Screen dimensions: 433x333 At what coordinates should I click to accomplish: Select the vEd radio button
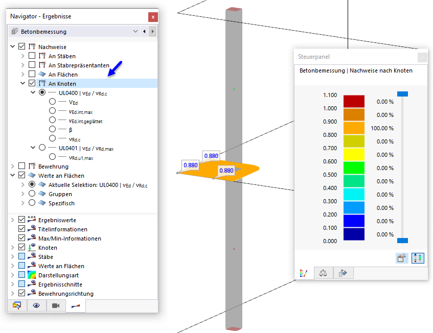click(x=53, y=102)
